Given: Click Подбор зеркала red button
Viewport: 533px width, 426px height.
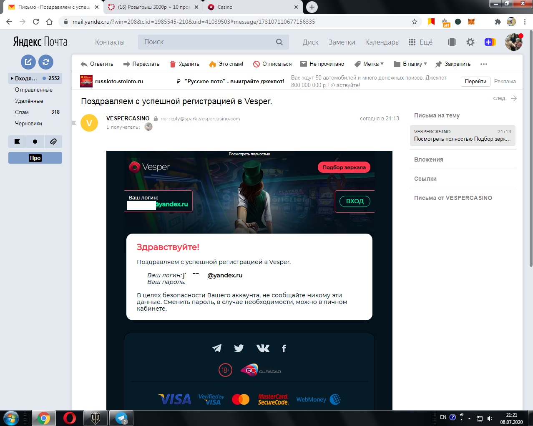Looking at the screenshot, I should click(344, 167).
